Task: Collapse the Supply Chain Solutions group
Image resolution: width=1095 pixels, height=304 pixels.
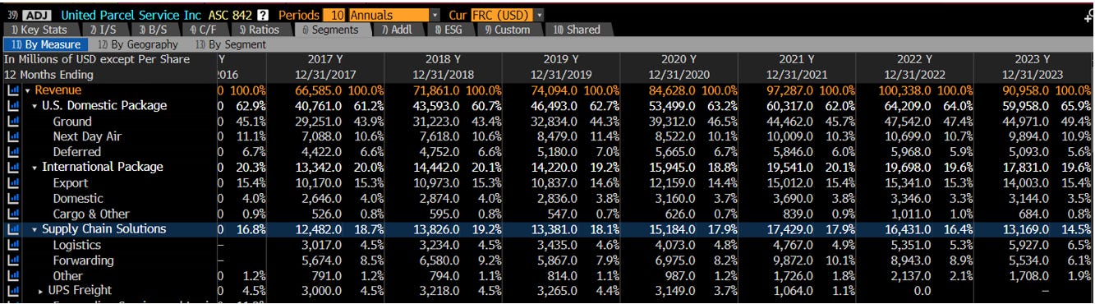Action: 35,229
